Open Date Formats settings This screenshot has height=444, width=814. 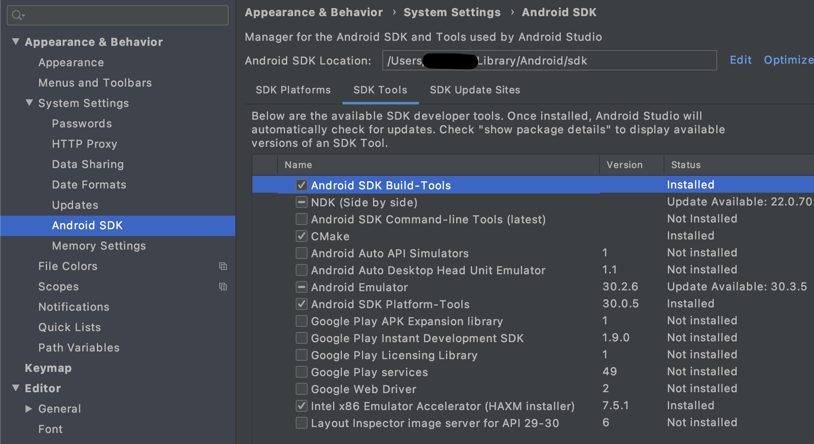(x=89, y=185)
